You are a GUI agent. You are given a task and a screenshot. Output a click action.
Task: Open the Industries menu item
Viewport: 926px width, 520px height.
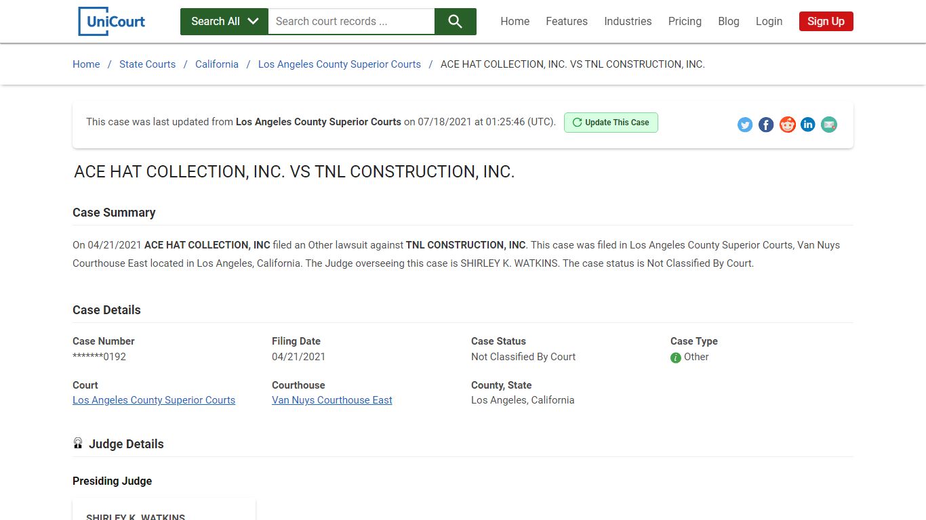tap(628, 22)
